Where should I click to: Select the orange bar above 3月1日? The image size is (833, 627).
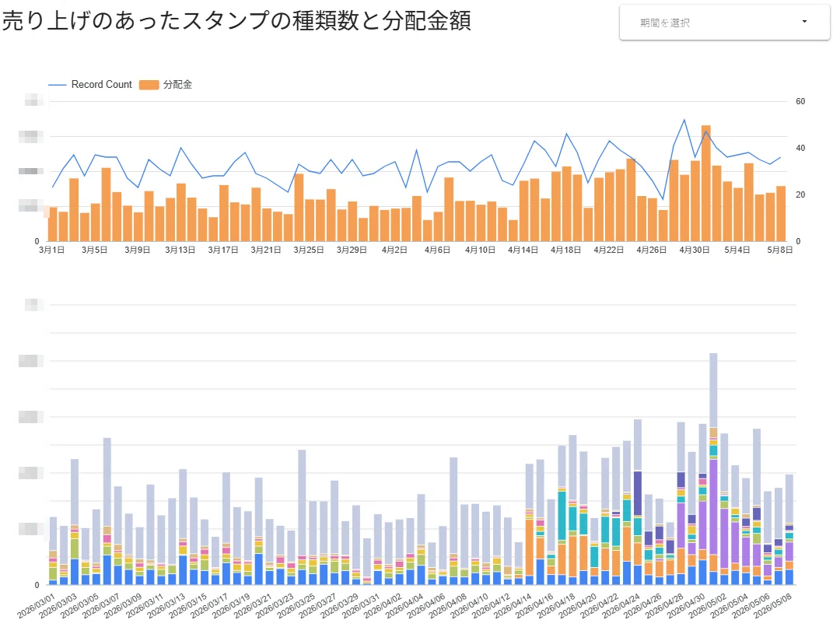53,224
